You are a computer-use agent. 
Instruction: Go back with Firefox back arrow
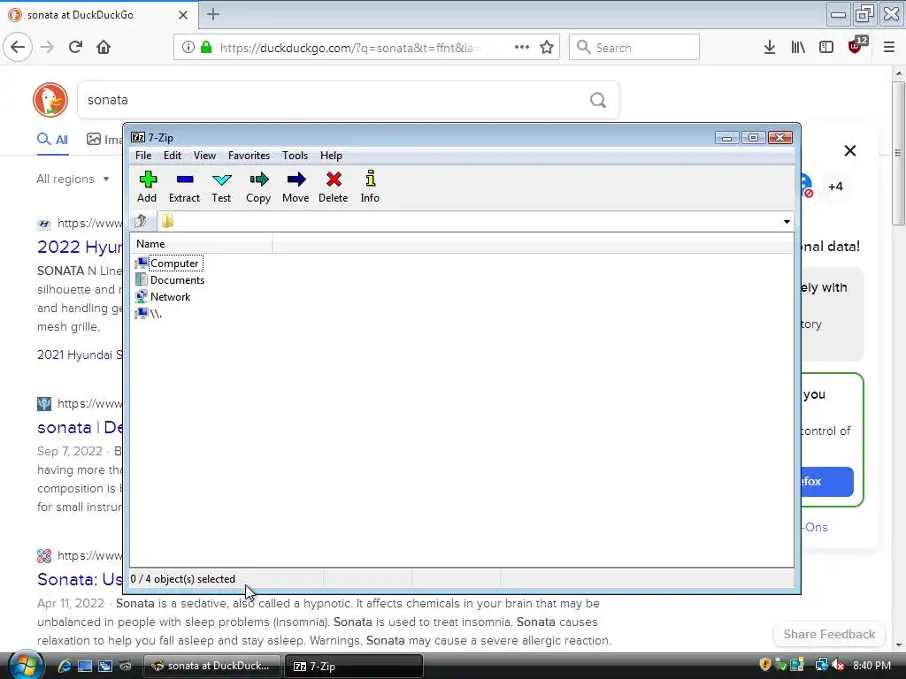pyautogui.click(x=18, y=48)
